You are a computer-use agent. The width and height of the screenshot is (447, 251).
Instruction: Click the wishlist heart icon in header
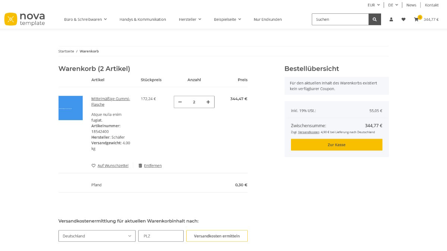click(x=403, y=19)
